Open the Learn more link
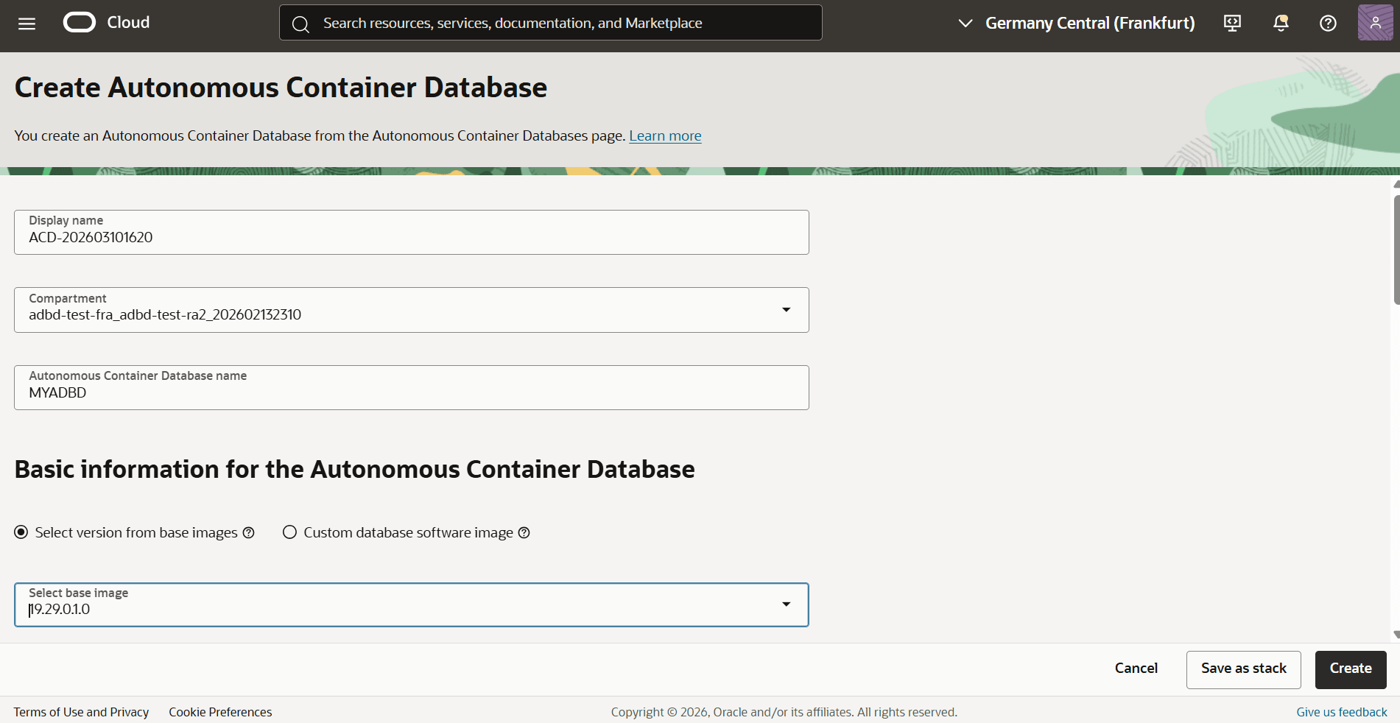Viewport: 1400px width, 723px height. 664,135
